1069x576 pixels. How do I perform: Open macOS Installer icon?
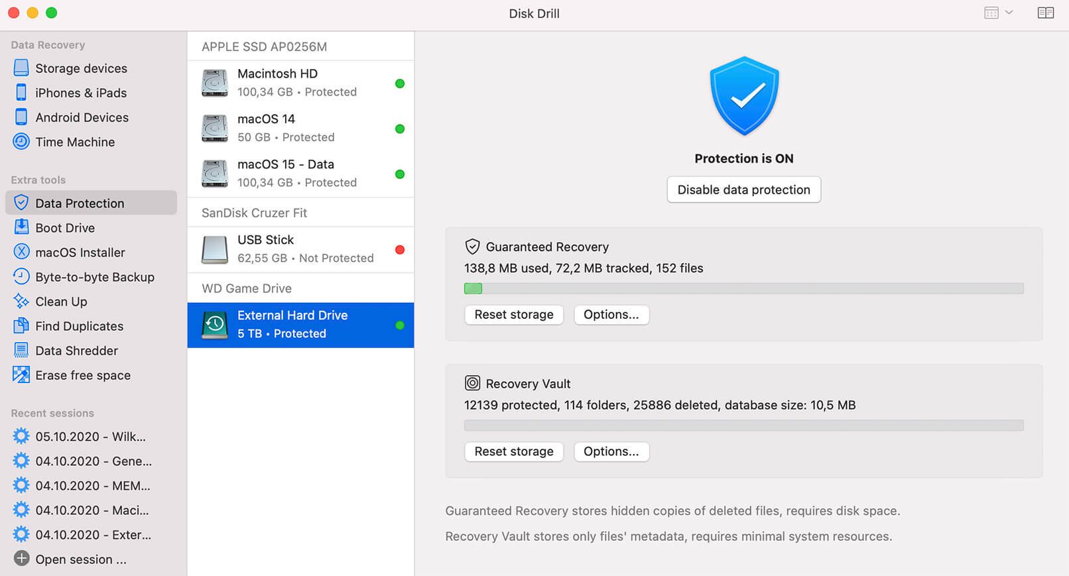coord(21,252)
